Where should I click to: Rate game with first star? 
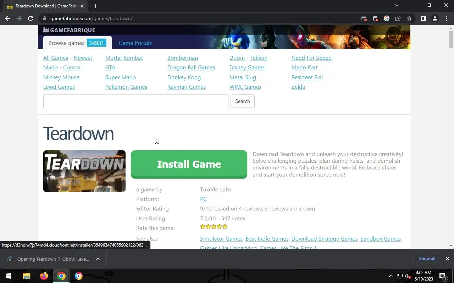(203, 227)
